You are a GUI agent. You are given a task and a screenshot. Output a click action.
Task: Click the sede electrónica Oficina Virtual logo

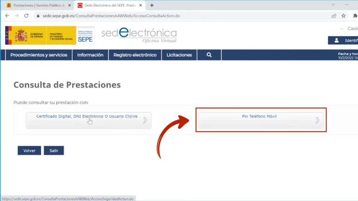pyautogui.click(x=139, y=35)
